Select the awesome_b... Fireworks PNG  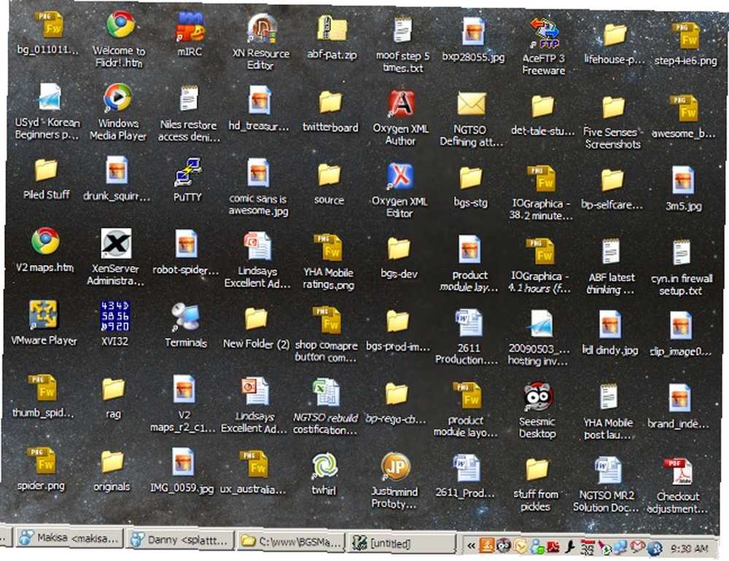pos(684,109)
